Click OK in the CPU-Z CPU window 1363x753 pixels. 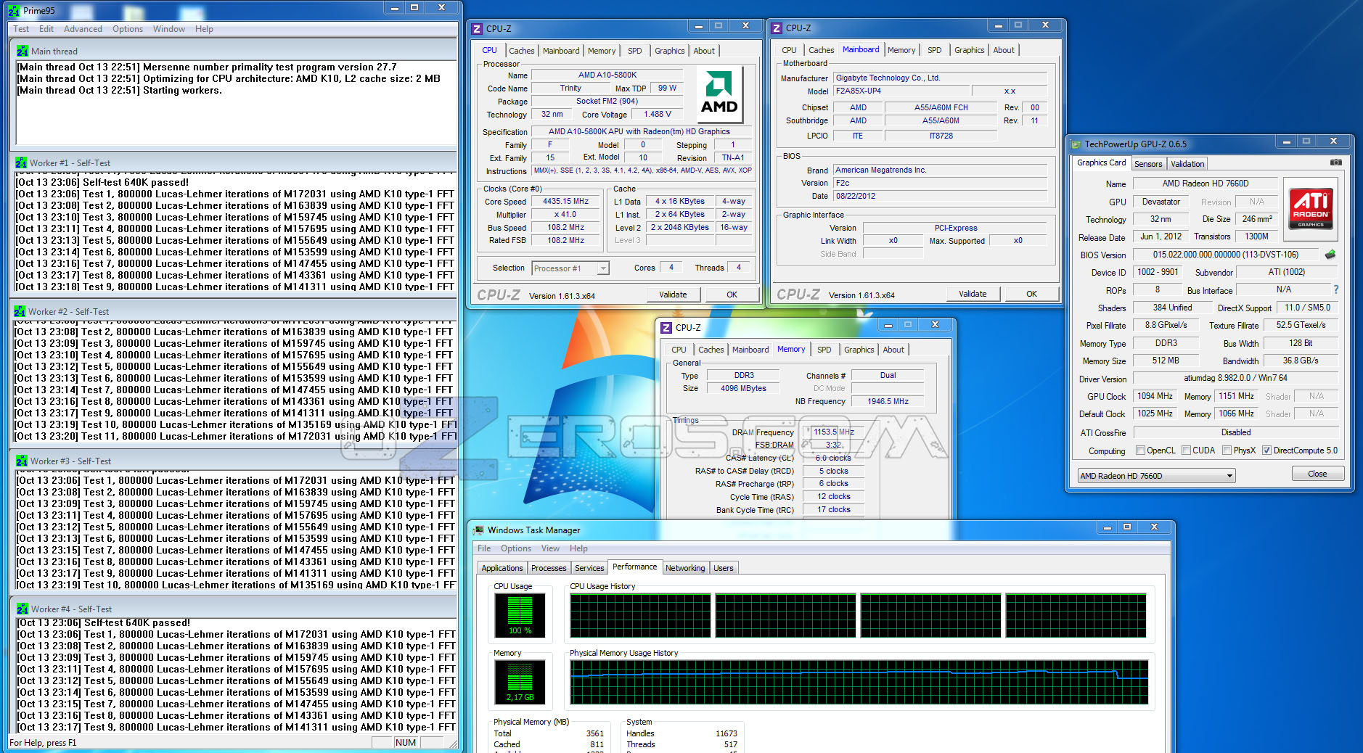click(x=732, y=295)
